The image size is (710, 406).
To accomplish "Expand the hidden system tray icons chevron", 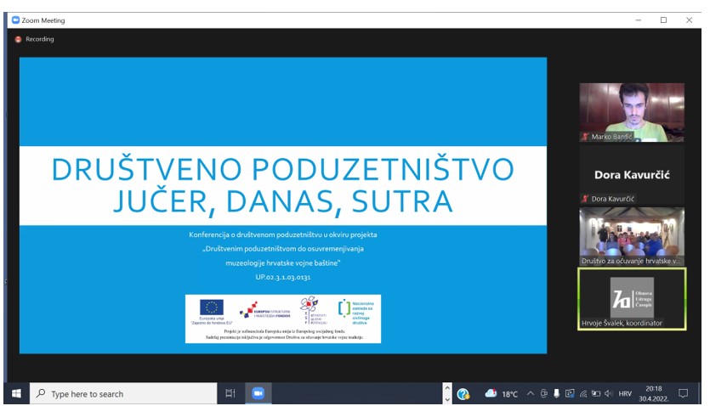I will pos(531,394).
